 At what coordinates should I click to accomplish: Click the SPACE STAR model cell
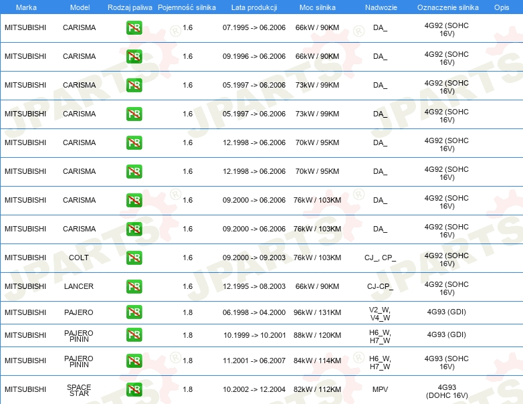(x=79, y=390)
